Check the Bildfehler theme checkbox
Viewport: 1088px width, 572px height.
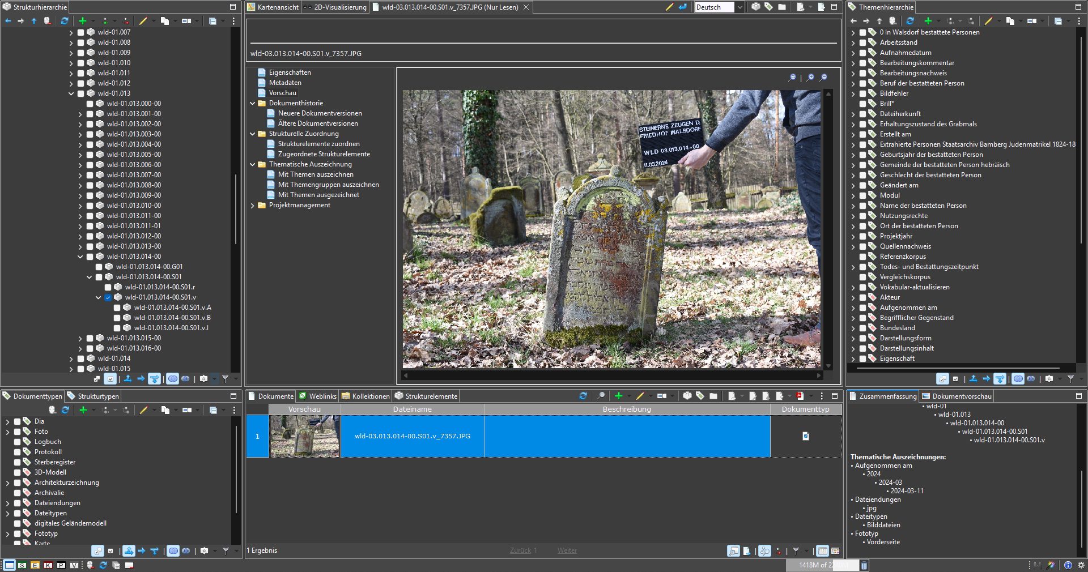pyautogui.click(x=862, y=93)
